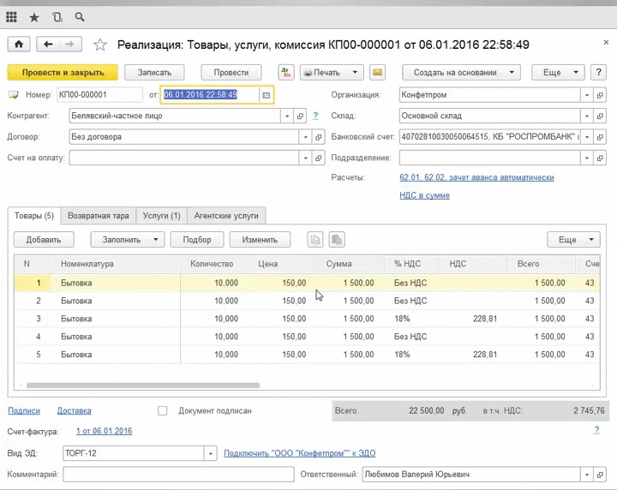
Task: Open the sections grid menu icon
Action: tap(12, 16)
